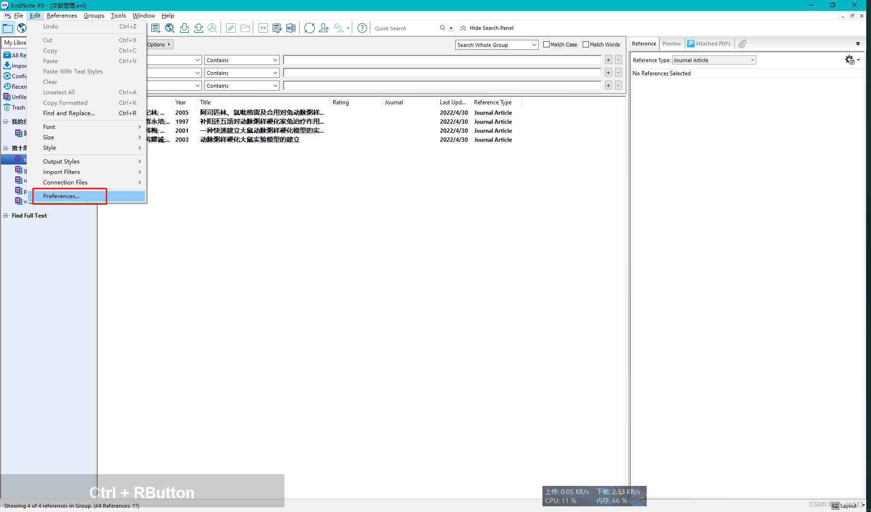The height and width of the screenshot is (512, 871).
Task: Click the first search row text field
Action: pos(442,60)
